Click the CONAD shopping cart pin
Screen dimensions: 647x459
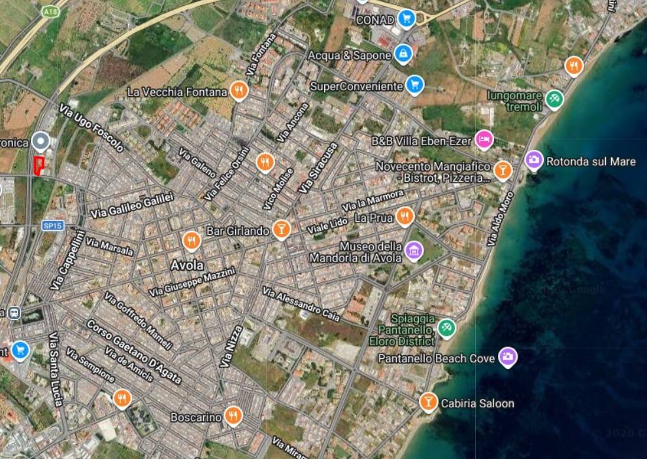(408, 19)
